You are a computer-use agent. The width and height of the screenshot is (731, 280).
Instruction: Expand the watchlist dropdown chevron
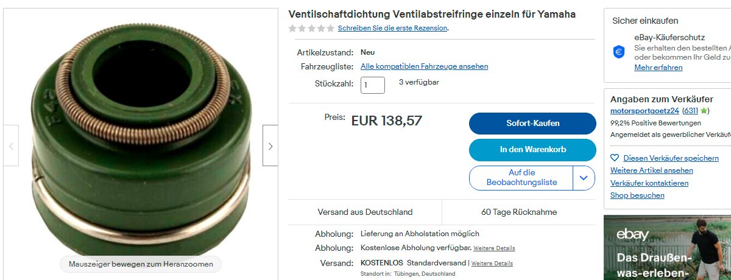point(584,178)
